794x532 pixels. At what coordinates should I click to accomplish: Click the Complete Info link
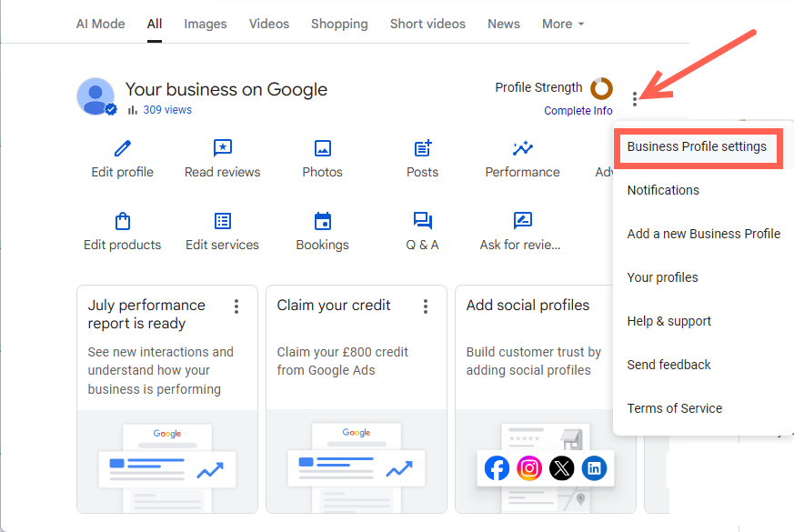(578, 111)
